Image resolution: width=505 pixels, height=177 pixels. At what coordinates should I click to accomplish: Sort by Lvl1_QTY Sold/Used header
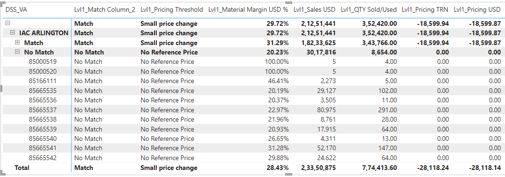(369, 10)
